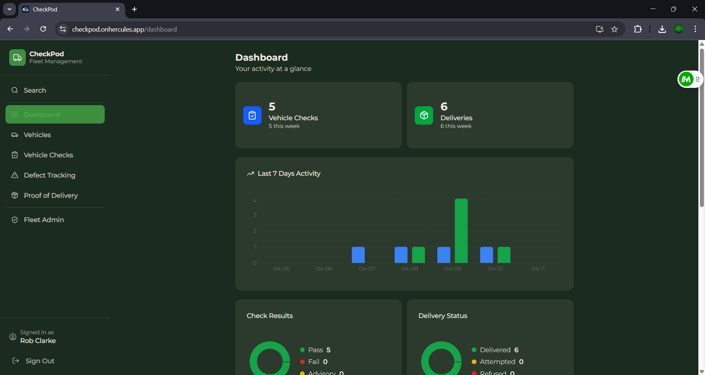Open Fleet Admin settings
Viewport: 705px width, 375px height.
point(43,219)
